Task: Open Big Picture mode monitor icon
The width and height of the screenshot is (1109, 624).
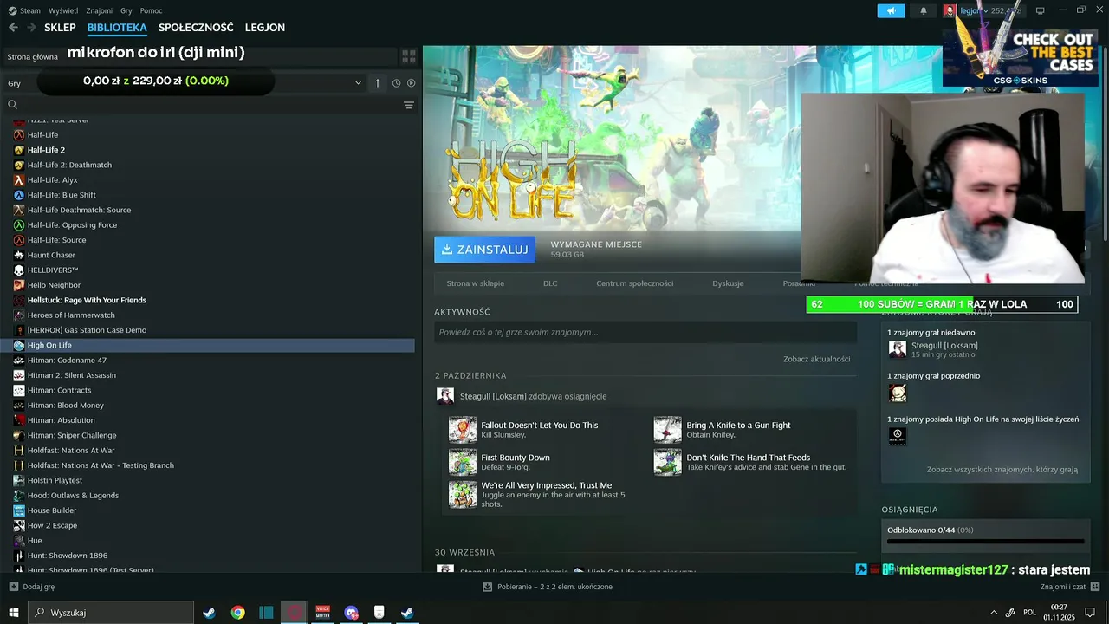Action: point(1041,10)
